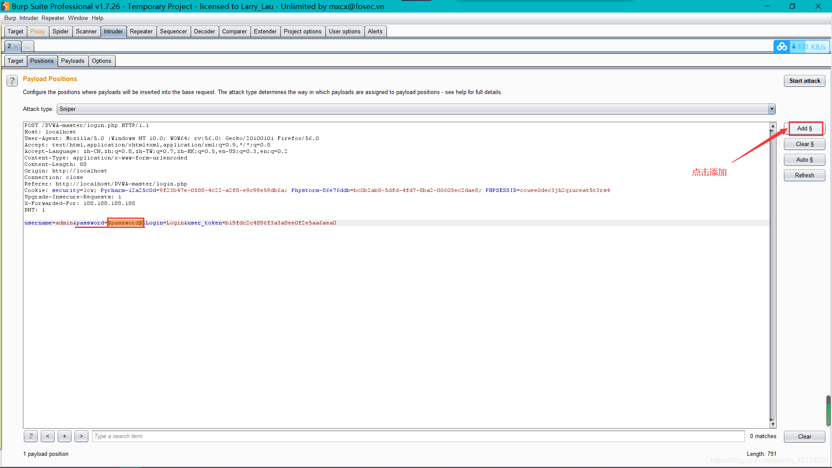Open the Attack type Sniper dropdown
The image size is (832, 468).
[416, 109]
